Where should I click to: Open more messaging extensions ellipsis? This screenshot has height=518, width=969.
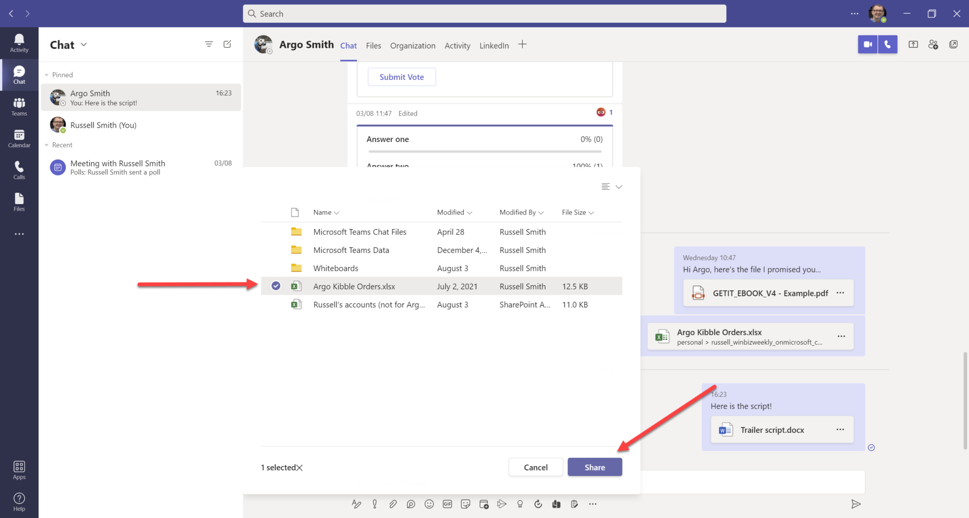(x=593, y=504)
